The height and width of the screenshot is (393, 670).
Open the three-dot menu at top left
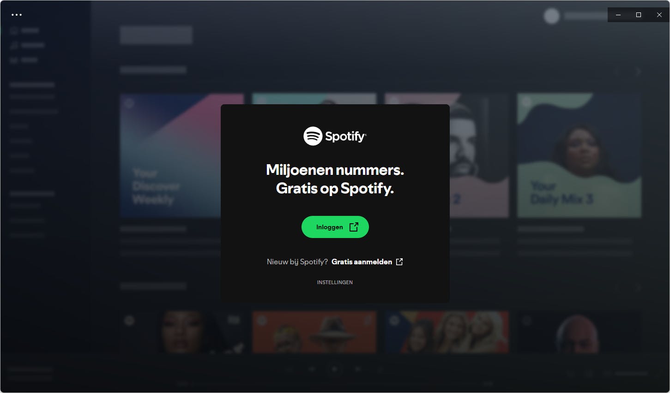pyautogui.click(x=17, y=15)
